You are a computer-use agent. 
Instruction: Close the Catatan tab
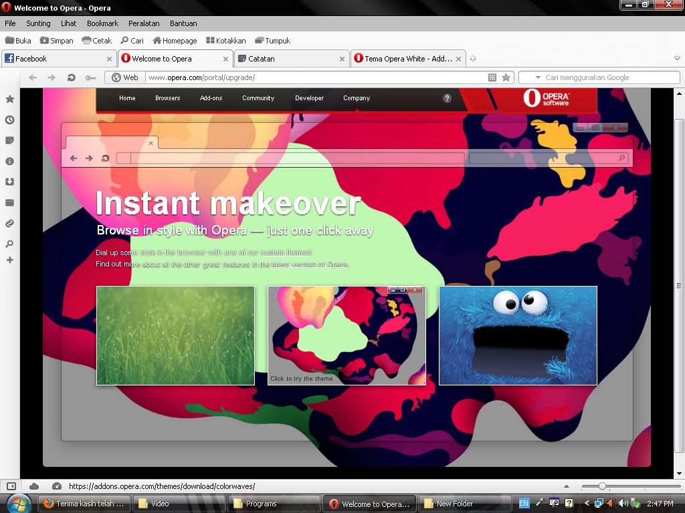[342, 59]
